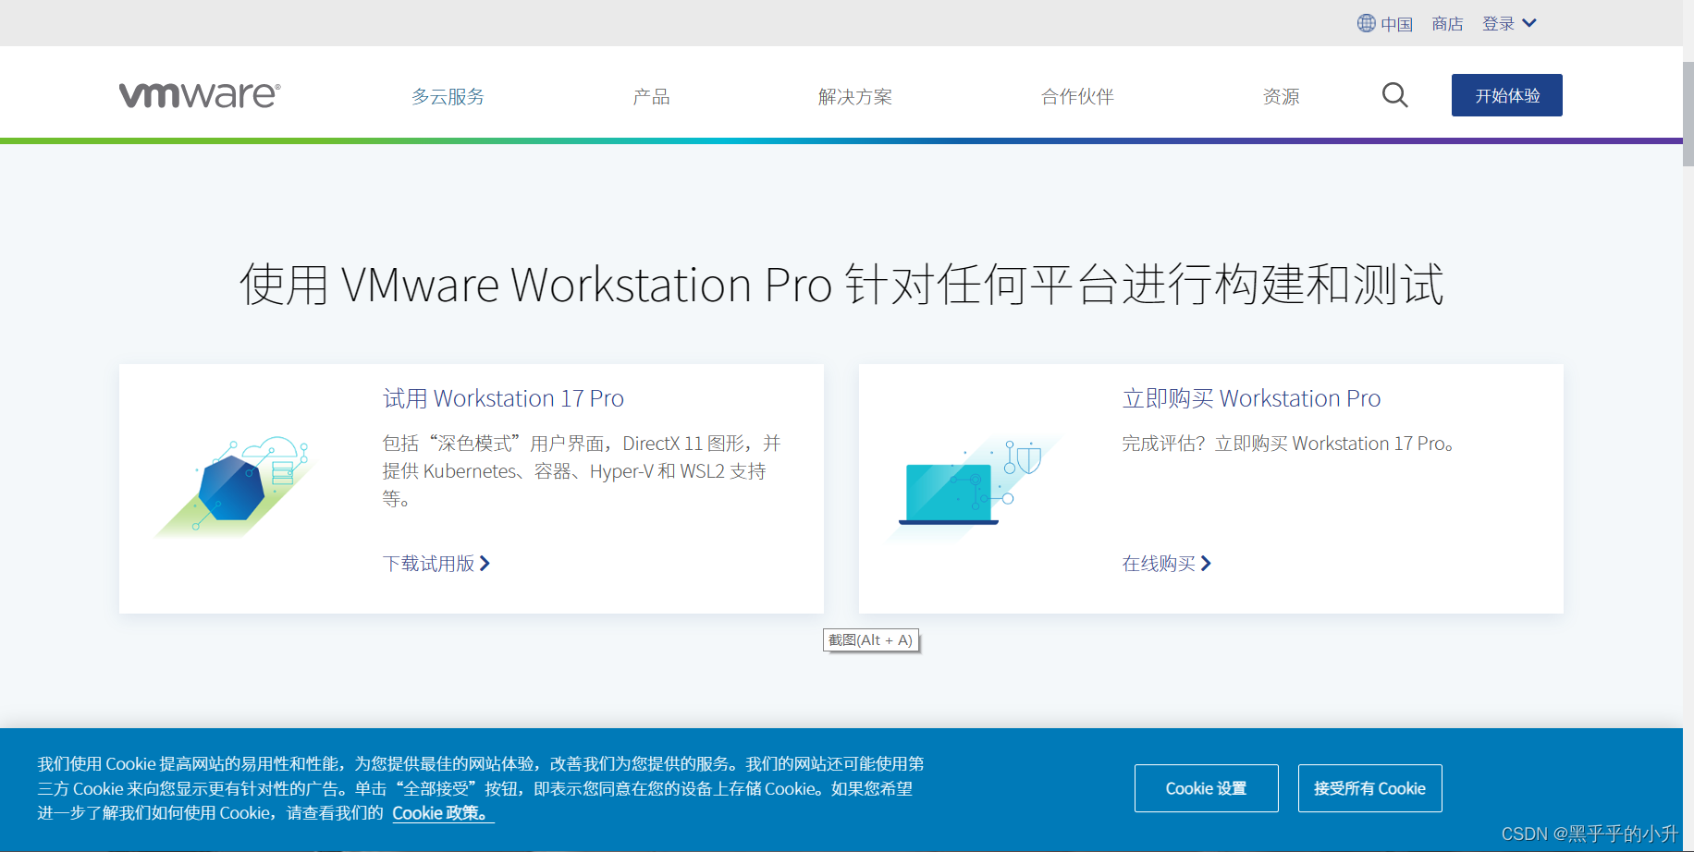
Task: Click the Workstation 17 Pro trial illustration
Action: coord(234,487)
